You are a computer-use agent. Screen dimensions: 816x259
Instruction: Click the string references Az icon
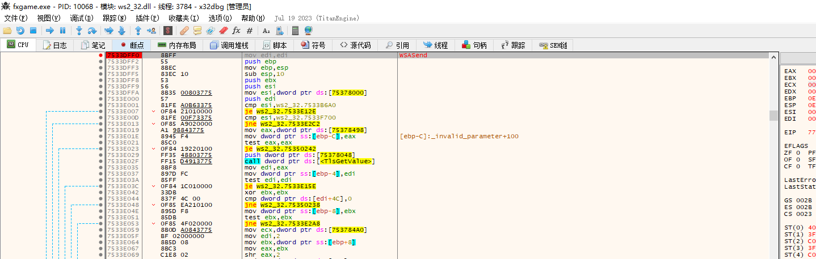point(266,31)
